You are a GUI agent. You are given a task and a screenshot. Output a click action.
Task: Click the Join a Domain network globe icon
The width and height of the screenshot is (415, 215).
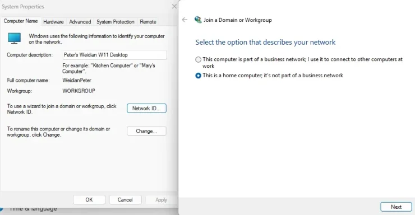[x=198, y=20]
